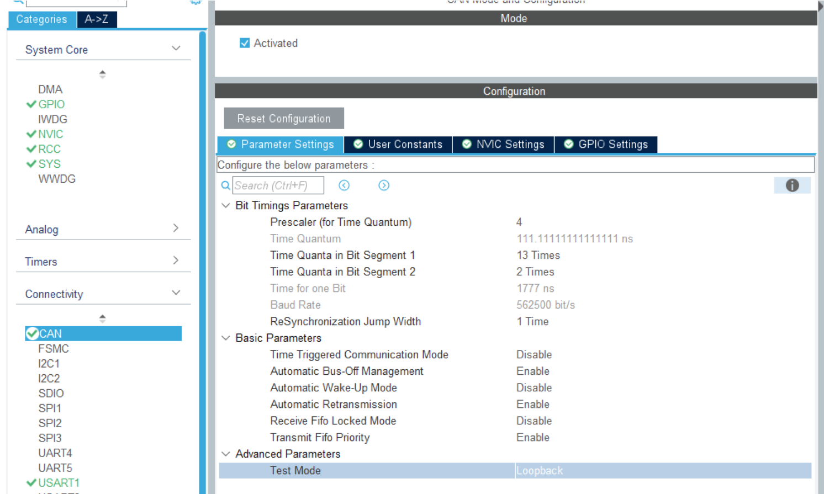Click the left panel vertical scrollbar
Screen dimensions: 824x494
pos(203,262)
